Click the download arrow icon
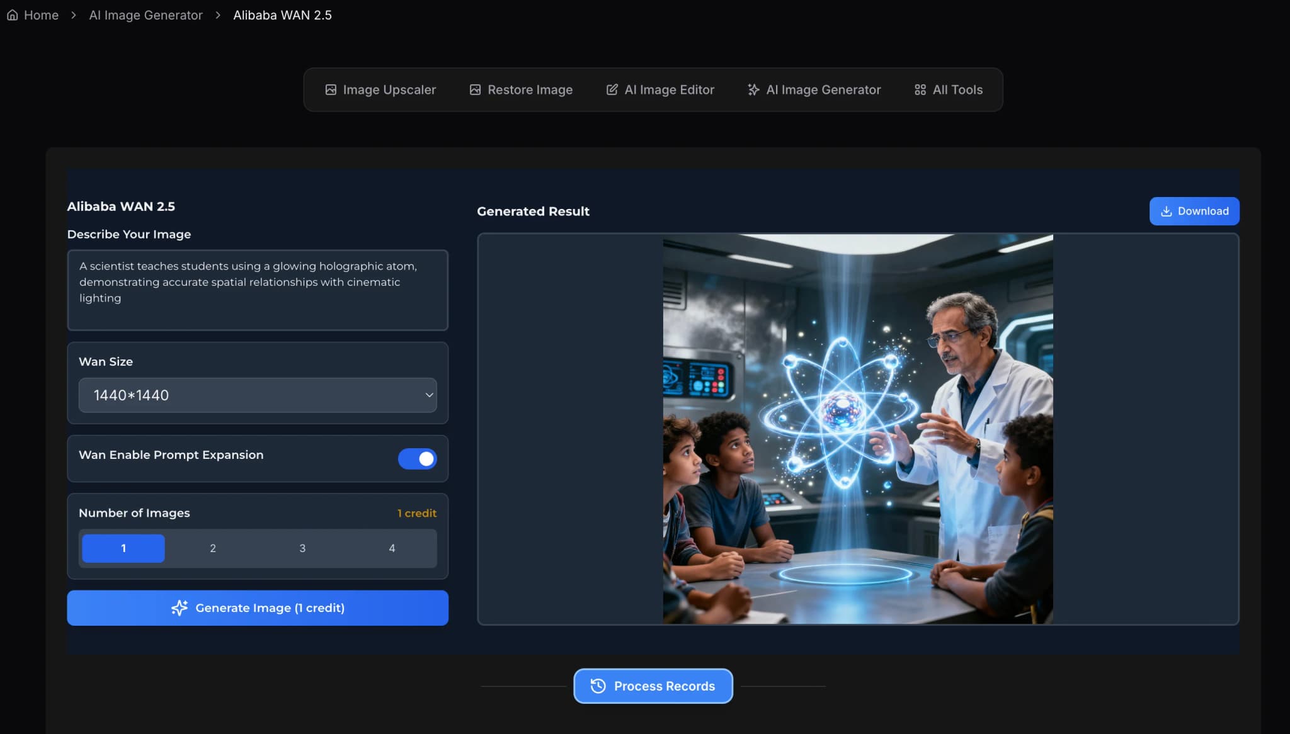1290x734 pixels. [1166, 212]
